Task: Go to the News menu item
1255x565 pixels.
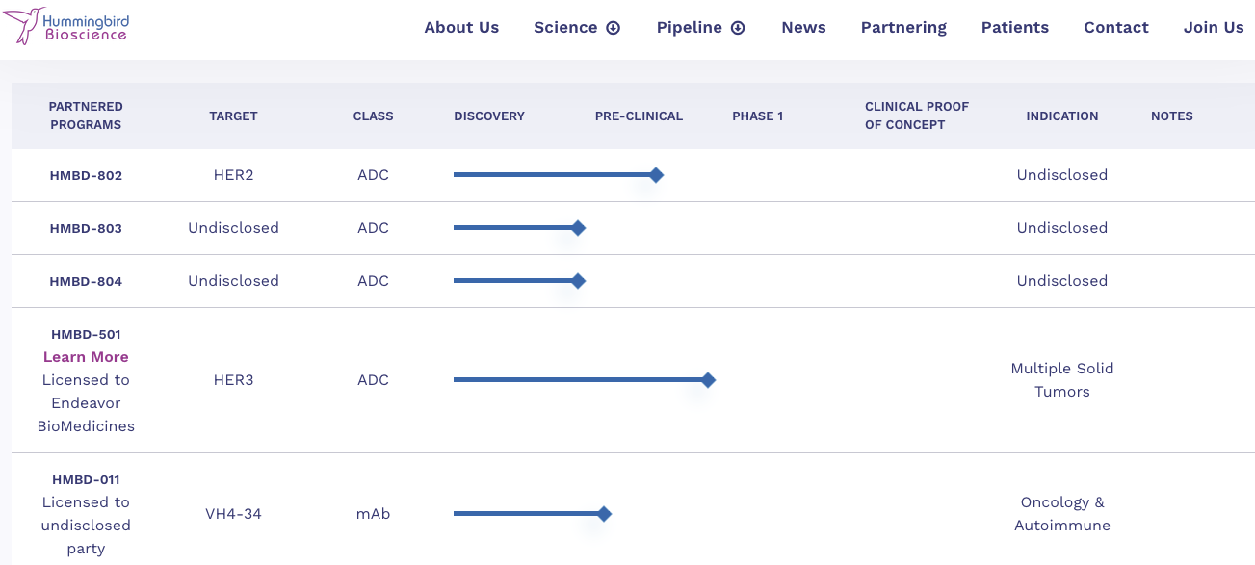Action: pos(803,28)
